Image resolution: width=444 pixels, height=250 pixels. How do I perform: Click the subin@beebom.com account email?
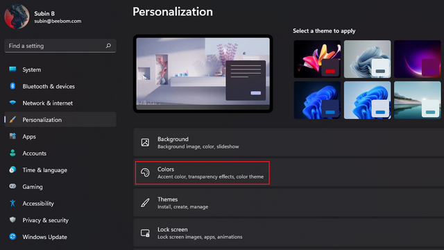coord(58,21)
